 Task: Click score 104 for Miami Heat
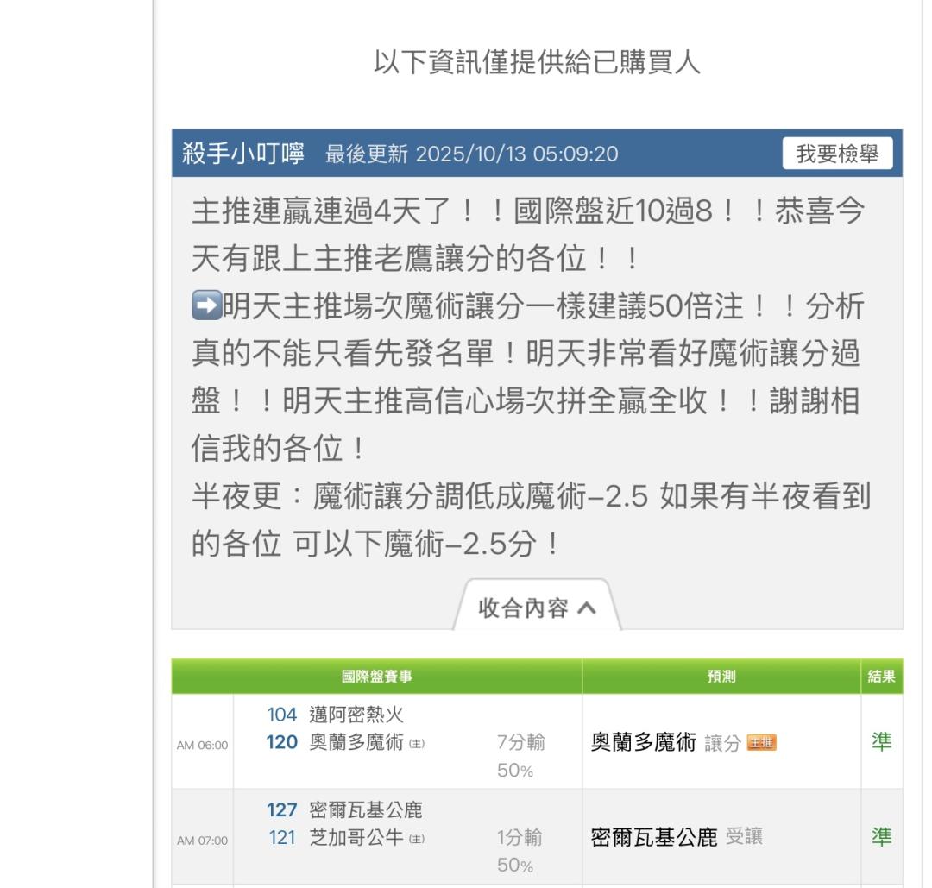click(x=281, y=715)
